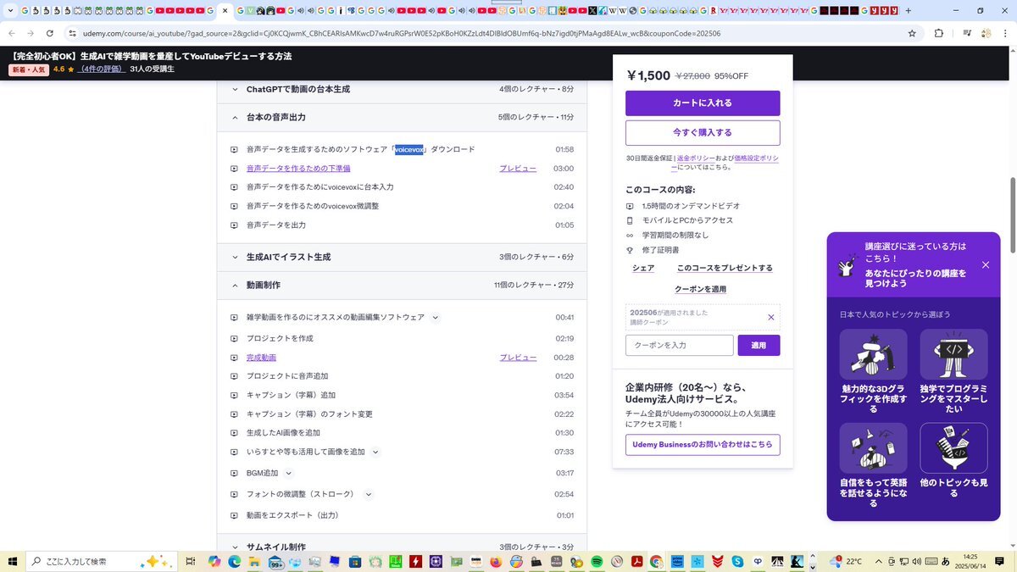Click the 今すぐ購入する button
Screen dimensions: 1017x572
click(x=703, y=133)
